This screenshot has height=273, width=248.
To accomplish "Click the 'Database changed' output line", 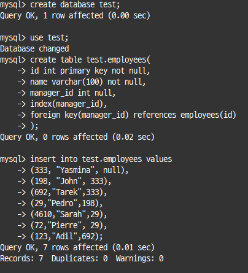I will [x=34, y=49].
